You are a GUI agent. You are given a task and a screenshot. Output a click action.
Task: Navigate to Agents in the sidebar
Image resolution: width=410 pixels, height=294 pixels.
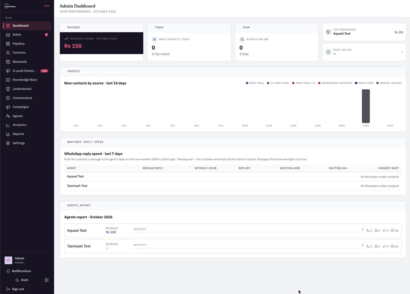pyautogui.click(x=27, y=116)
